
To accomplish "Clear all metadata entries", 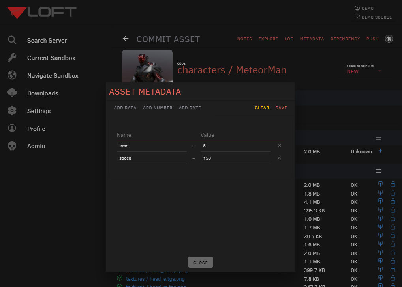I will coord(262,107).
